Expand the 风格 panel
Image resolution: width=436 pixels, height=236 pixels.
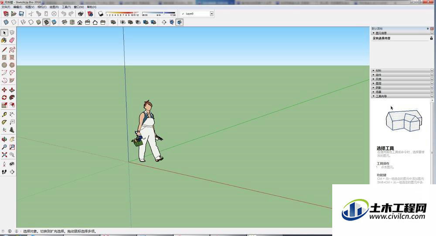point(402,79)
